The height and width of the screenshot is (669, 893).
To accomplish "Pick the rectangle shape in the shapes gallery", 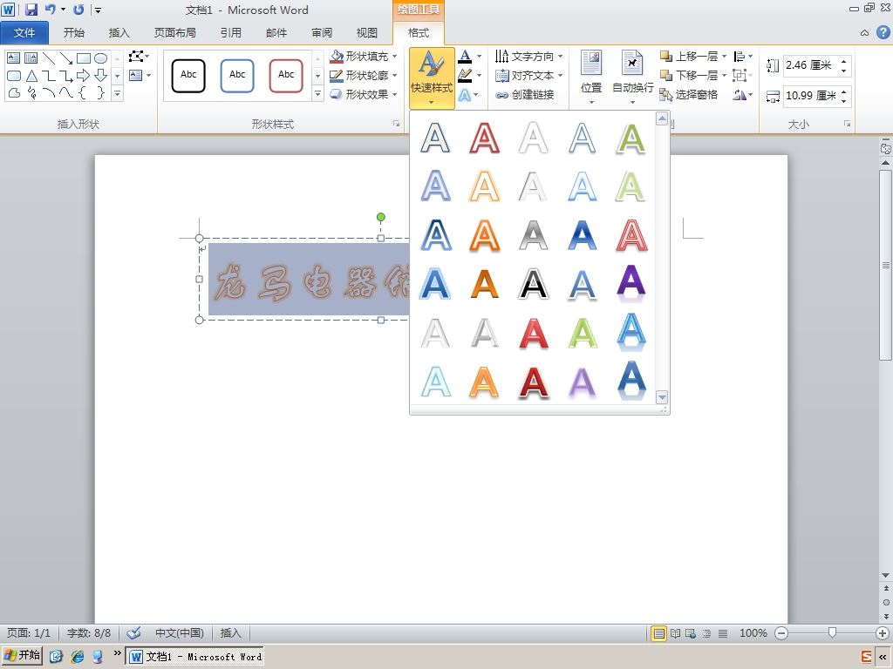I will point(84,58).
